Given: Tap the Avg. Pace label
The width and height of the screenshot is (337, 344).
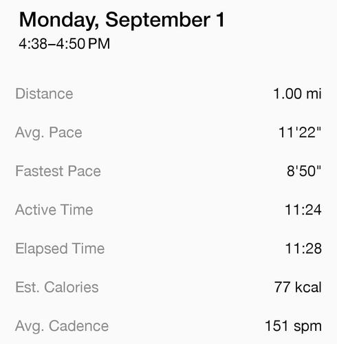Looking at the screenshot, I should (x=49, y=133).
